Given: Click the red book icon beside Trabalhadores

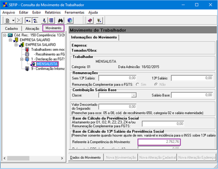Looking at the screenshot, I should 27,50.
